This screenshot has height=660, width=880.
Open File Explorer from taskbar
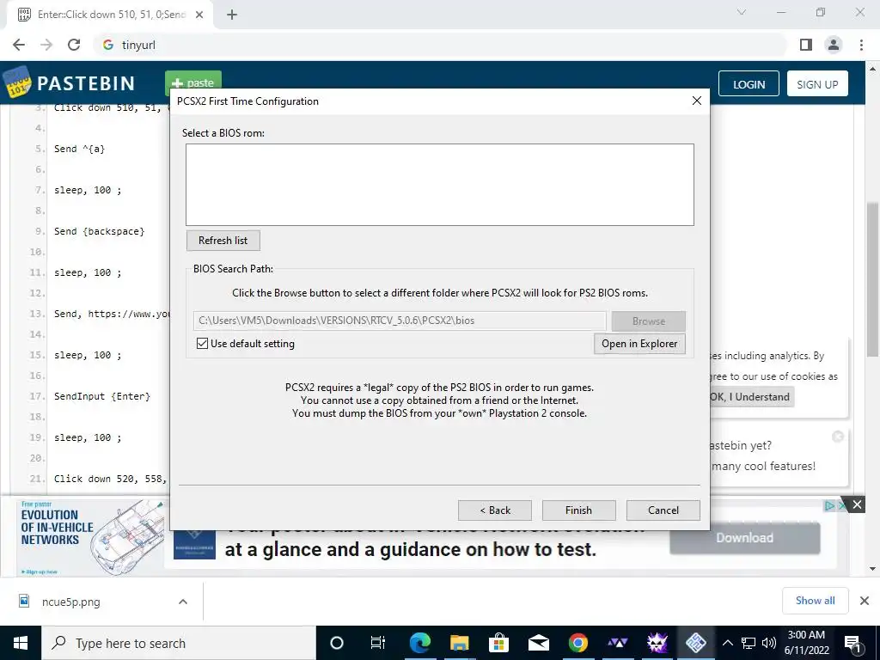tap(459, 643)
